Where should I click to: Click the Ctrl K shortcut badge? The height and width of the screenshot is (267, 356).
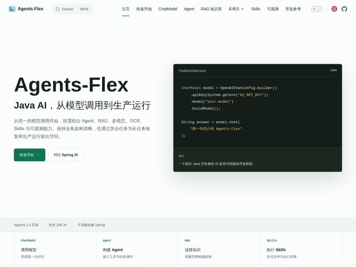(84, 9)
